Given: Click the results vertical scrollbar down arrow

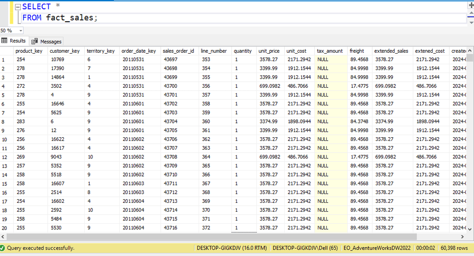Looking at the screenshot, I should [470, 229].
